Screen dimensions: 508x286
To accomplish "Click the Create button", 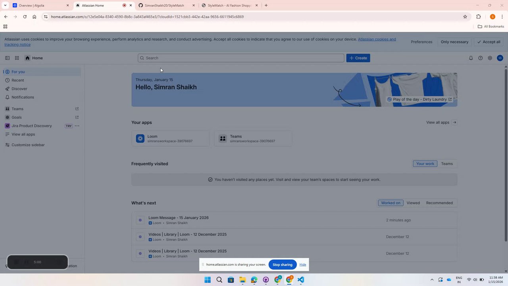I will [x=358, y=58].
